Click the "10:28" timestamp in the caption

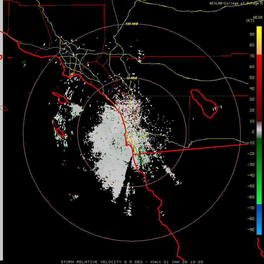(x=197, y=262)
